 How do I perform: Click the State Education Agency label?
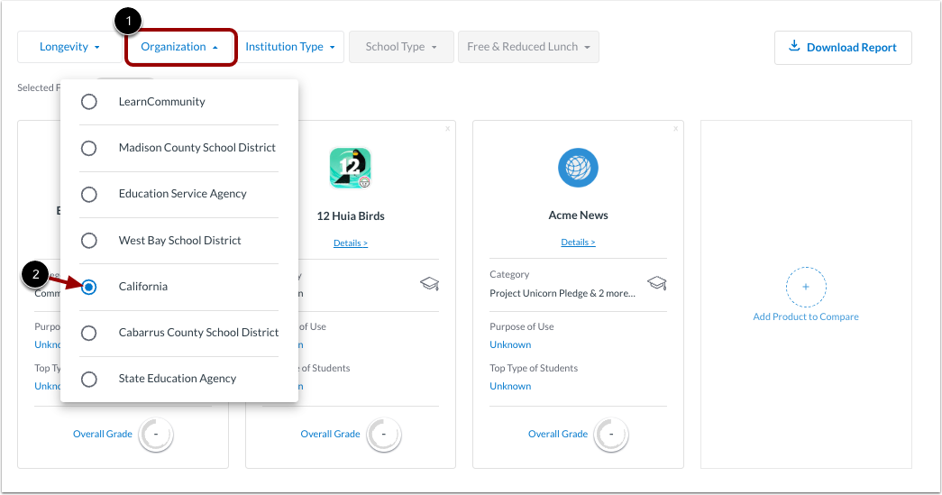point(178,379)
